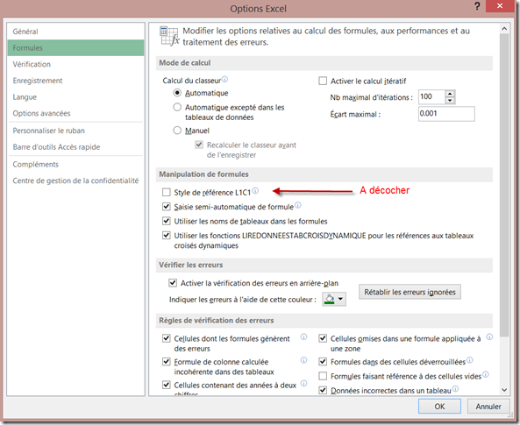Viewport: 520px width, 425px height.
Task: Open the Vérification category
Action: coord(75,64)
